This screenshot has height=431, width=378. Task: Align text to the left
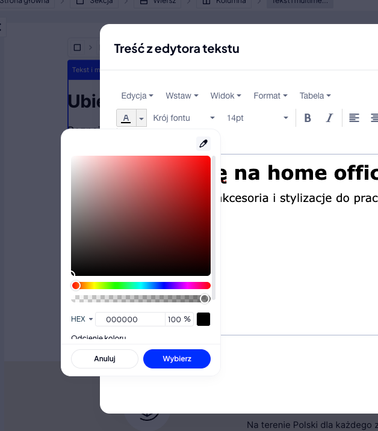pos(354,118)
